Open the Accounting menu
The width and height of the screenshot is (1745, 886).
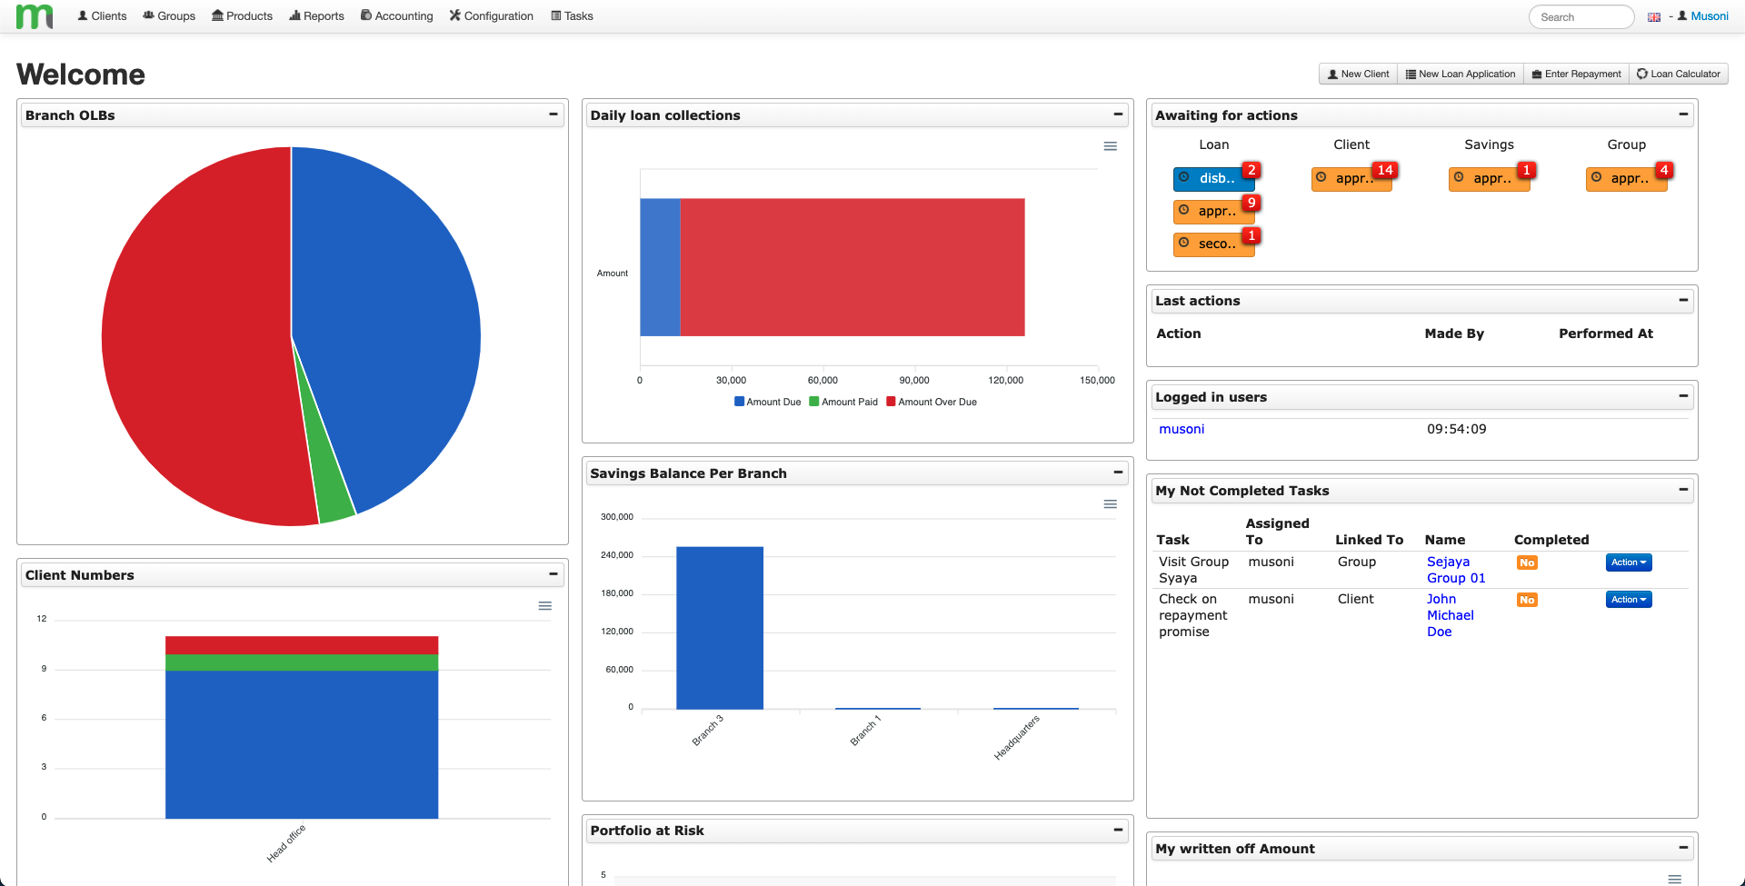point(397,15)
